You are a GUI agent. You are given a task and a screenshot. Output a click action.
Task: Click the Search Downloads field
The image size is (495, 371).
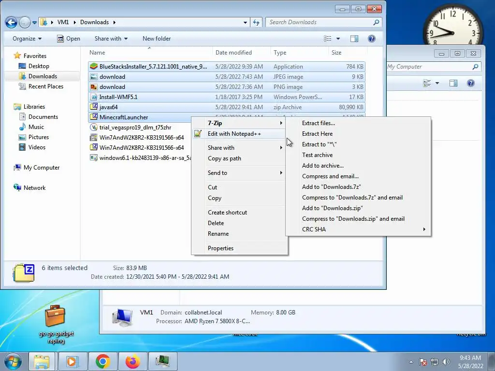coord(323,22)
